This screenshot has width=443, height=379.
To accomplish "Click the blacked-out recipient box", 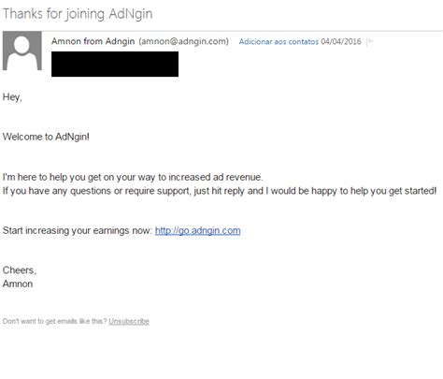I will tap(115, 64).
